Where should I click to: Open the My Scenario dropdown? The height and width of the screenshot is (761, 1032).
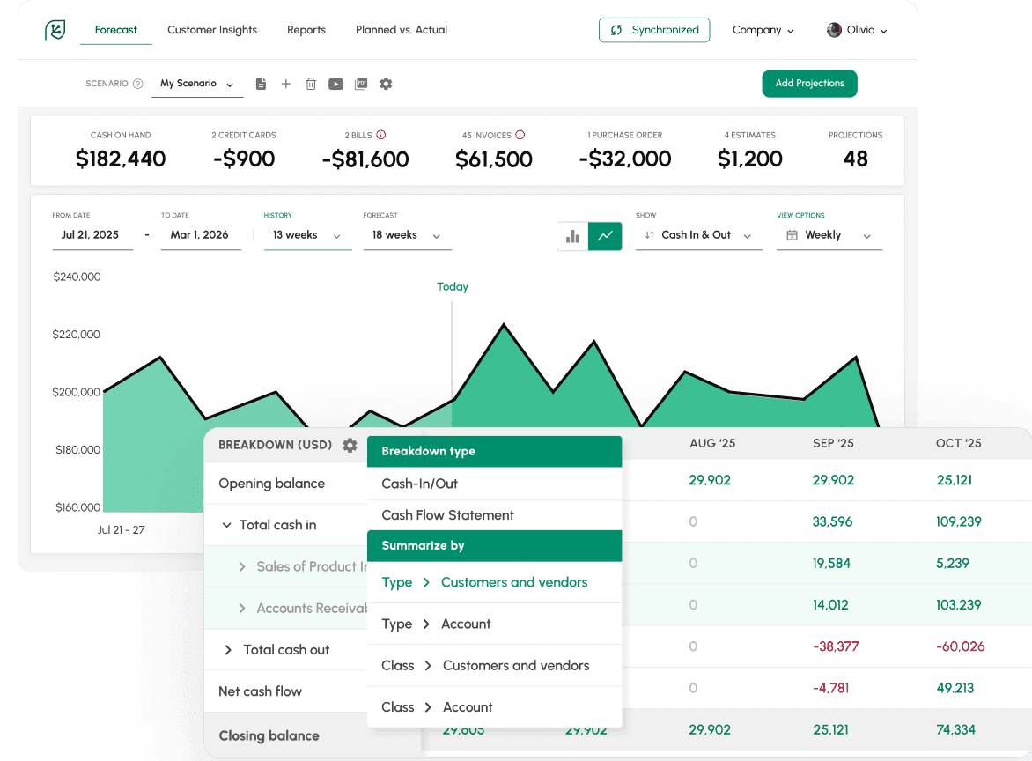(195, 84)
